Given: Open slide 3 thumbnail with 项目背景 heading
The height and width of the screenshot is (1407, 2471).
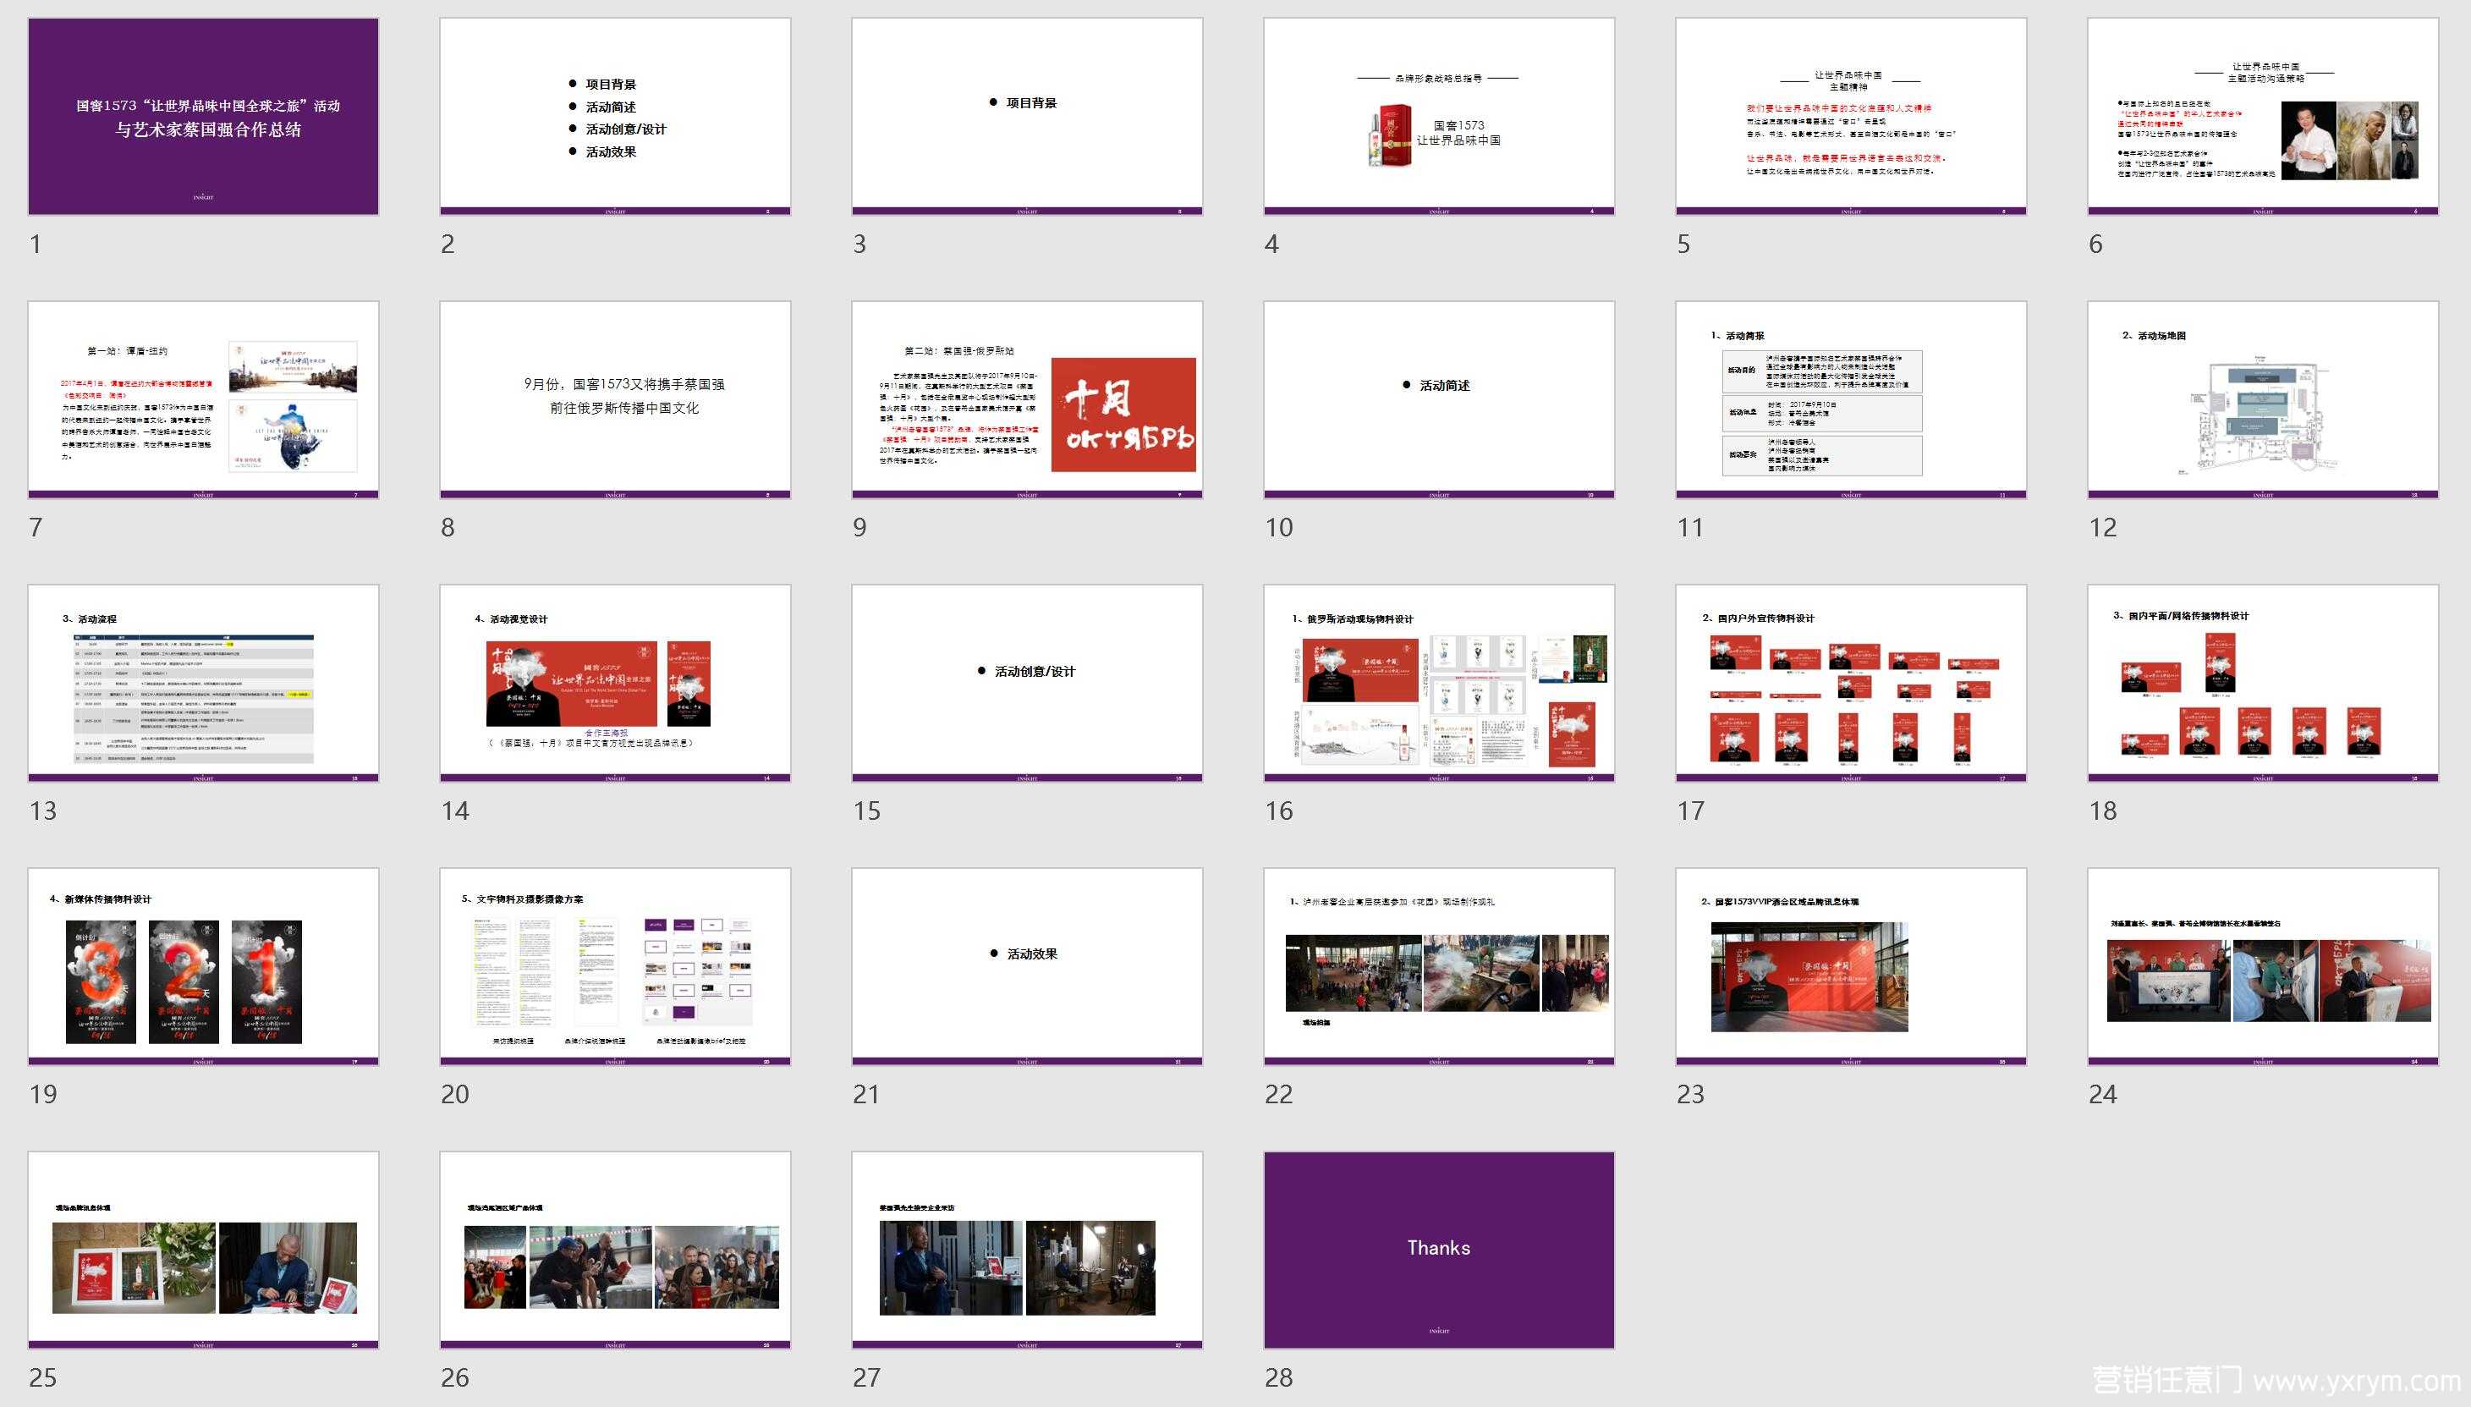Looking at the screenshot, I should [x=1027, y=116].
